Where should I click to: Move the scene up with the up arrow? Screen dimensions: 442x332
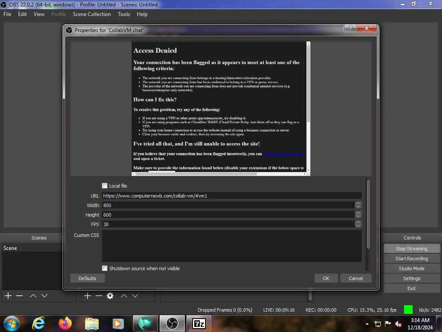pos(33,296)
